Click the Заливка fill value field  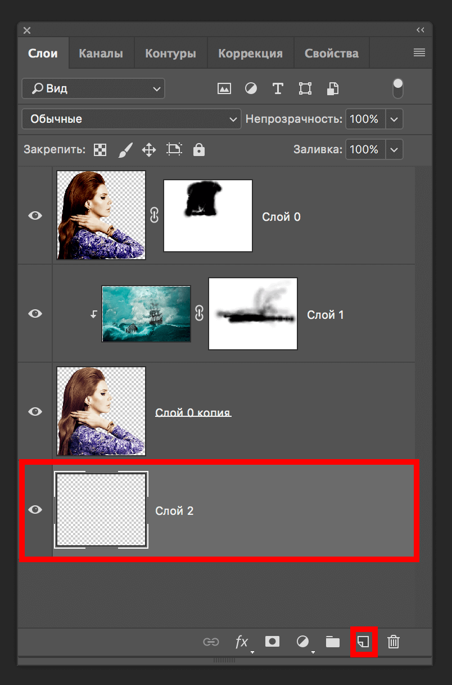tap(364, 150)
